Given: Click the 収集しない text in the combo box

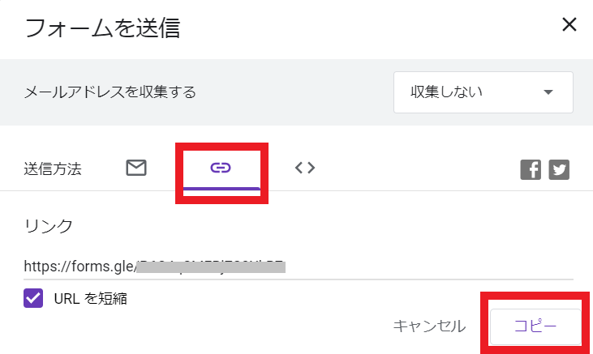Looking at the screenshot, I should [447, 92].
